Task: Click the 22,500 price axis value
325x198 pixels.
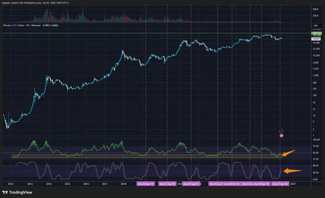Action: tap(316, 49)
